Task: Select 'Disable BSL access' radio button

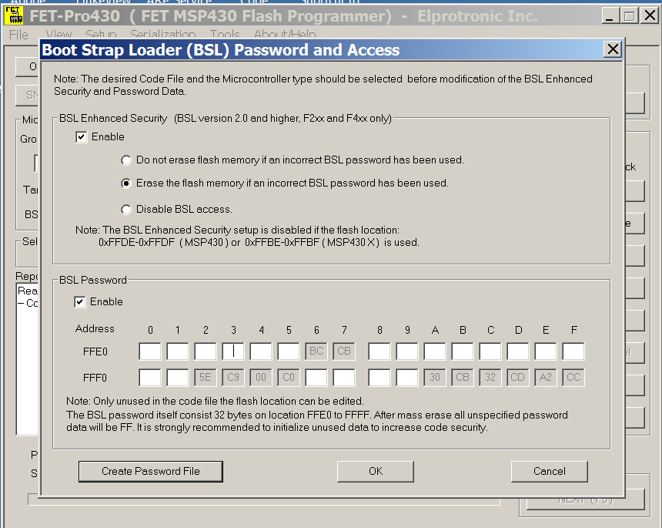Action: coord(125,210)
